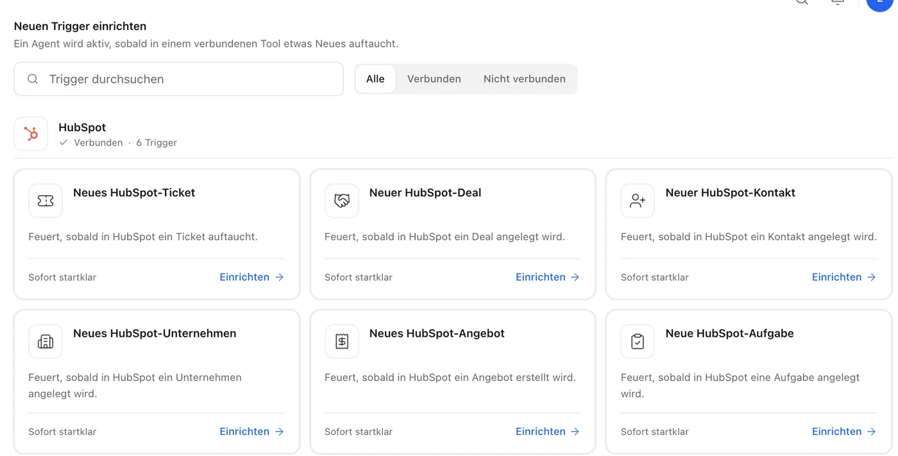Click the building icon on Neues HubSpot-Unternehmen
The image size is (898, 456).
click(46, 341)
